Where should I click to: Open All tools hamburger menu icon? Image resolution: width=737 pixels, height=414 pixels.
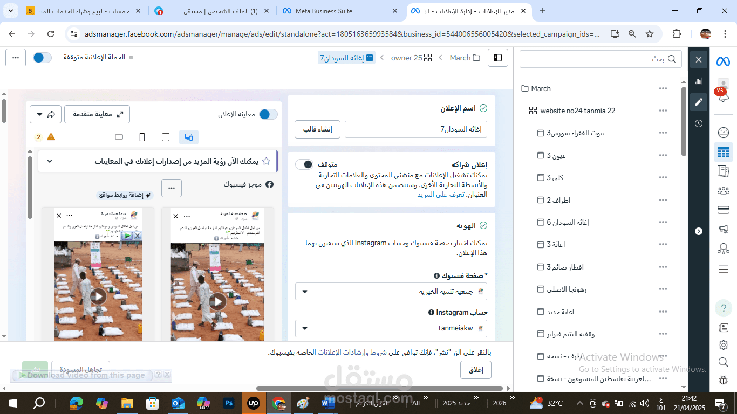coord(724,269)
